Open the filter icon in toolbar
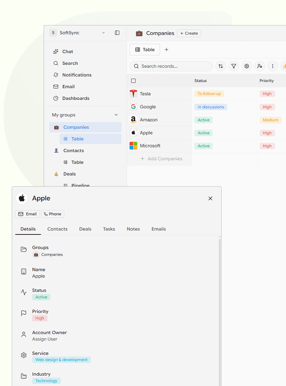 point(233,66)
